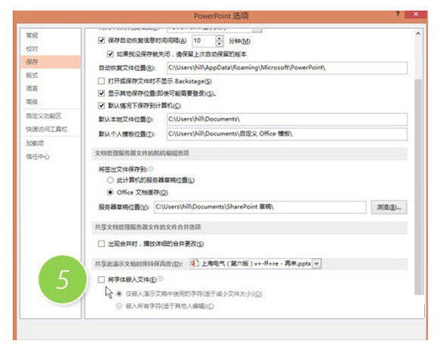
Task: Open the presentation file dropdown arrow
Action: point(317,263)
